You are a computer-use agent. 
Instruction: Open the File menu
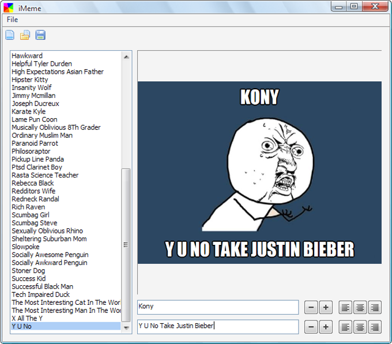(x=12, y=20)
